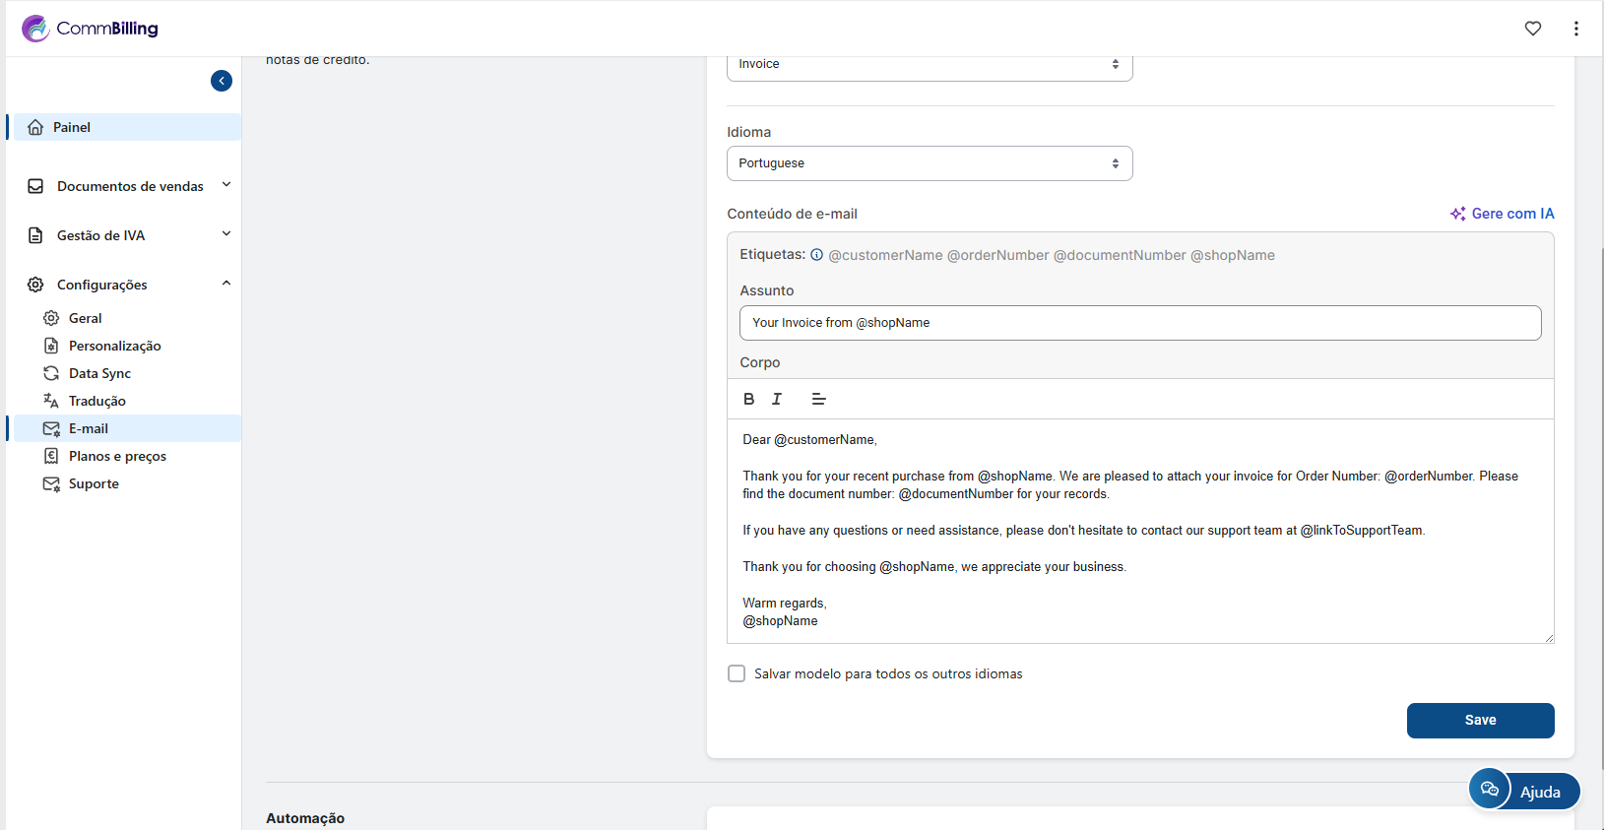1604x830 pixels.
Task: Open the Invoice document type dropdown
Action: coord(929,65)
